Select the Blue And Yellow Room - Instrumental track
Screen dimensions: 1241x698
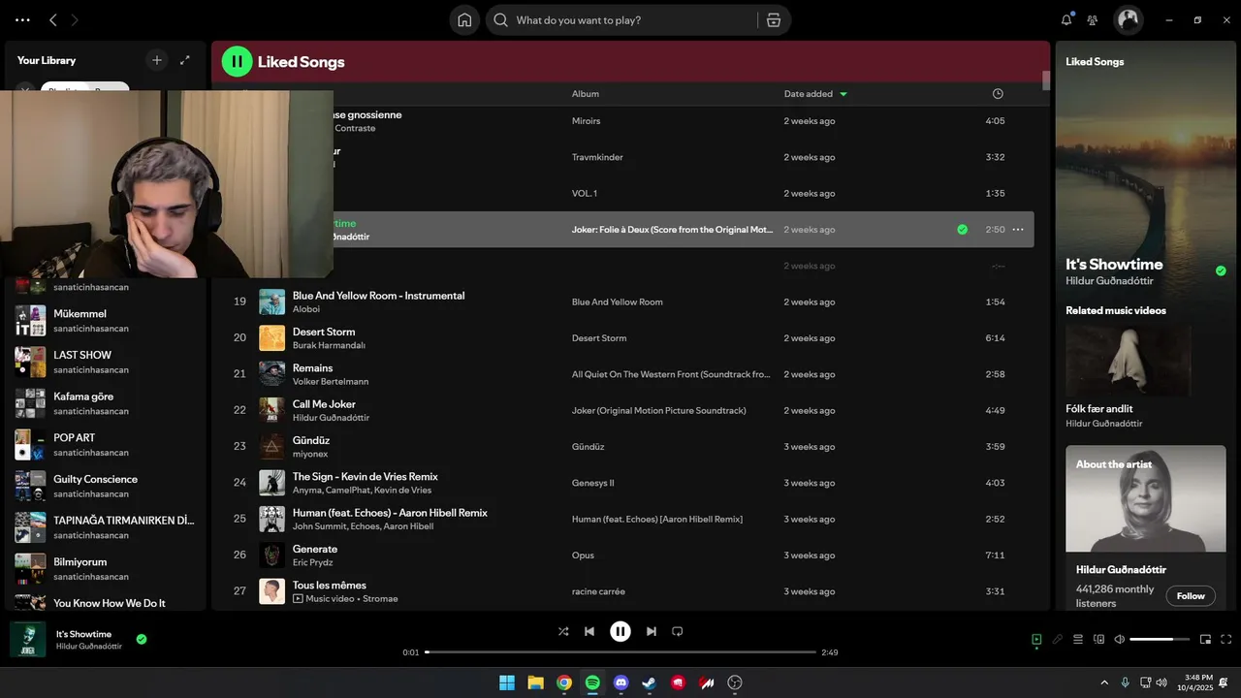378,296
